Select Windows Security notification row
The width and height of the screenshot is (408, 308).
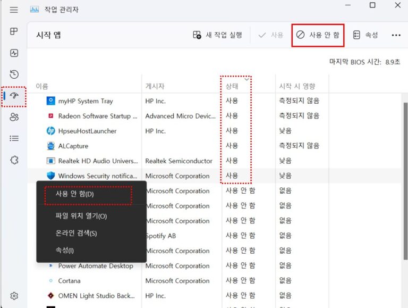214,176
